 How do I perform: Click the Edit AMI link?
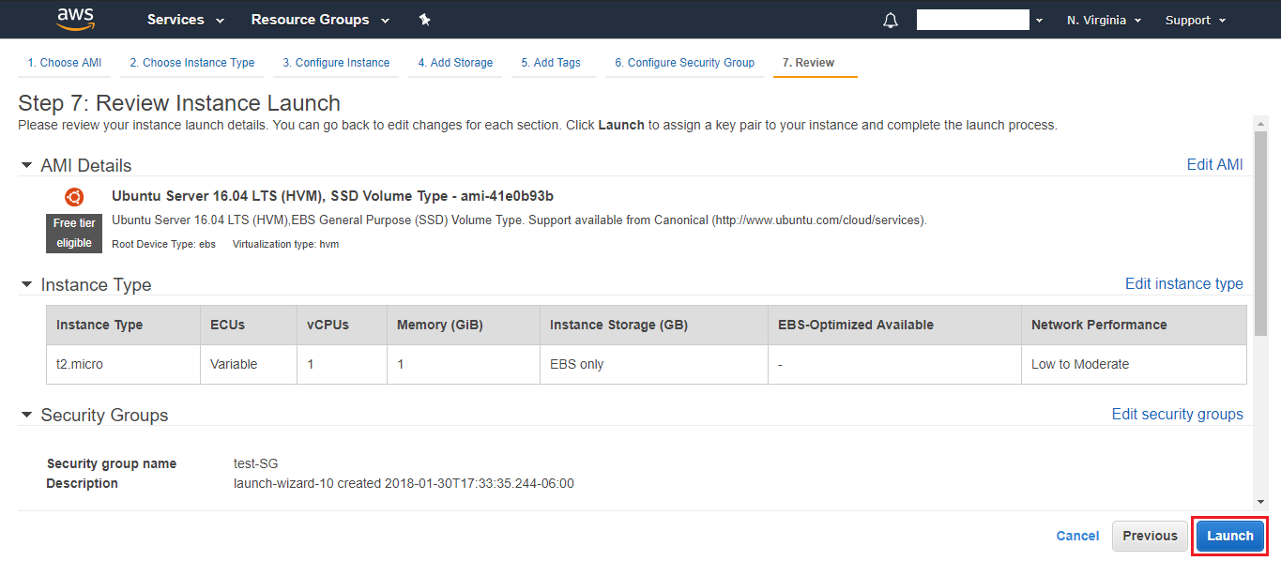click(1214, 164)
